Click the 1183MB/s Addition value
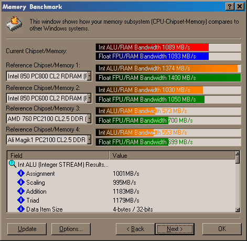247x241 pixels. pos(126,192)
